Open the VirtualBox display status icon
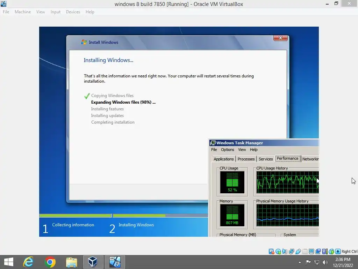This screenshot has height=269, width=358. click(x=311, y=251)
